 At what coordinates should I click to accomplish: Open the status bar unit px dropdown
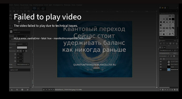tap(45, 89)
